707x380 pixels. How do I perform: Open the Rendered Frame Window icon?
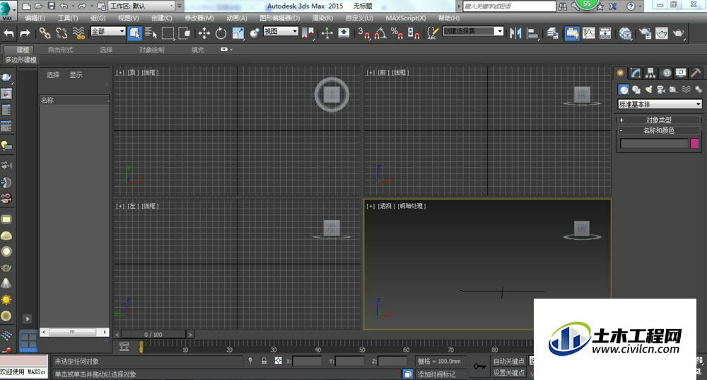(662, 33)
